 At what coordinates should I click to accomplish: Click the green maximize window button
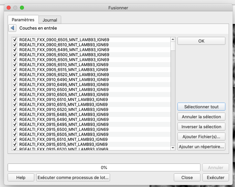click(22, 8)
